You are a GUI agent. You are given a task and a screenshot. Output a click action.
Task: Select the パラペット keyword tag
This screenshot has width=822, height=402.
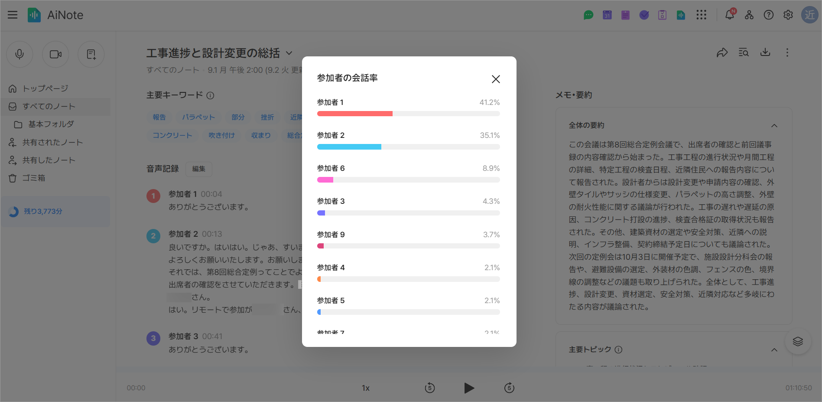click(x=198, y=117)
